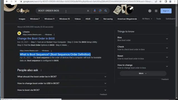Expand the How to change item
178x100 pixels.
point(143,66)
